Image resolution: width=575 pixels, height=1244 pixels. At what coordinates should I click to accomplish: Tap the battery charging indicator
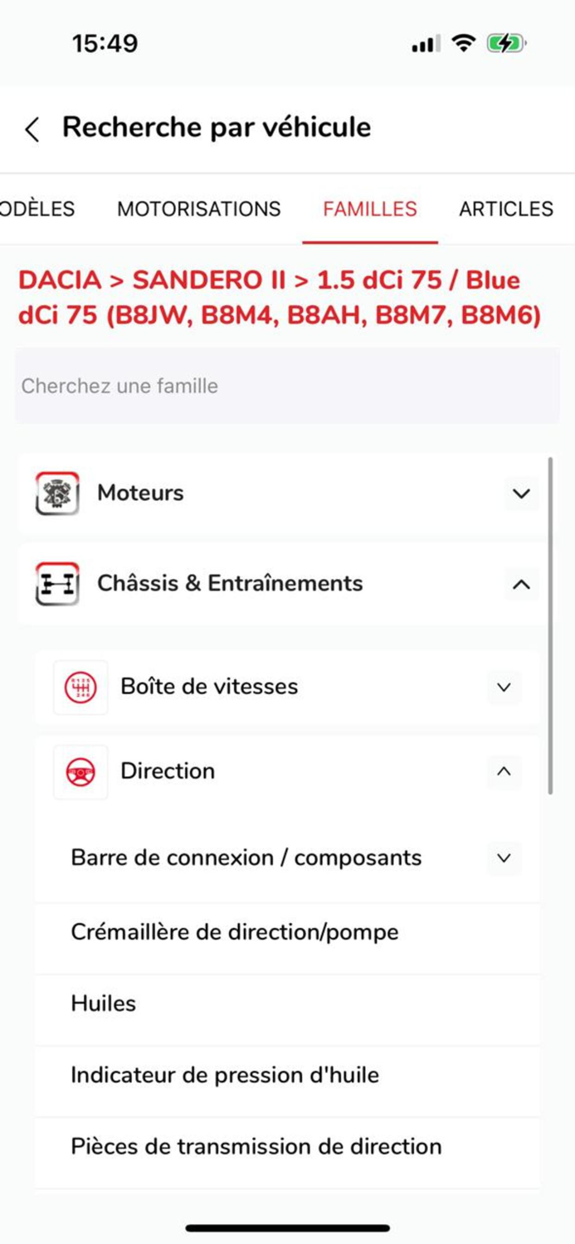click(507, 43)
